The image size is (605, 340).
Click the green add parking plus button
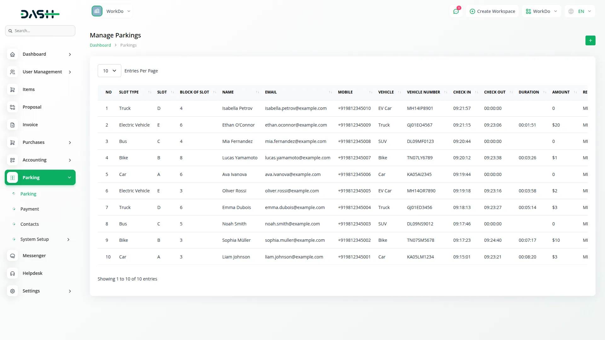point(590,40)
